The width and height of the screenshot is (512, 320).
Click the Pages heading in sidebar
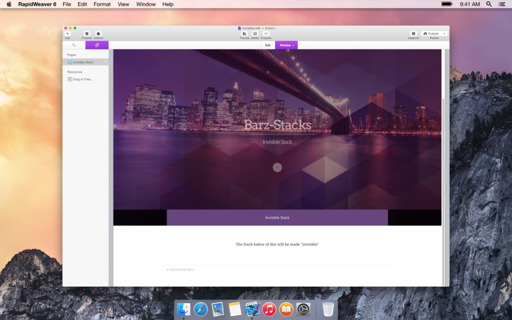pyautogui.click(x=72, y=55)
